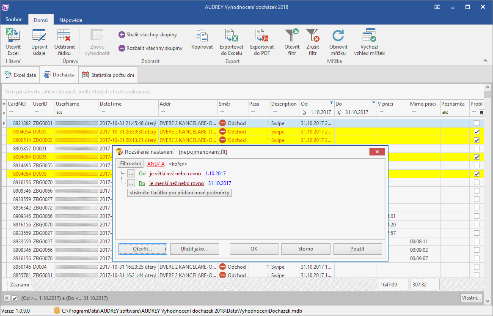Uncheck the Probl box for row 8900514
The width and height of the screenshot is (493, 316).
pos(476,140)
